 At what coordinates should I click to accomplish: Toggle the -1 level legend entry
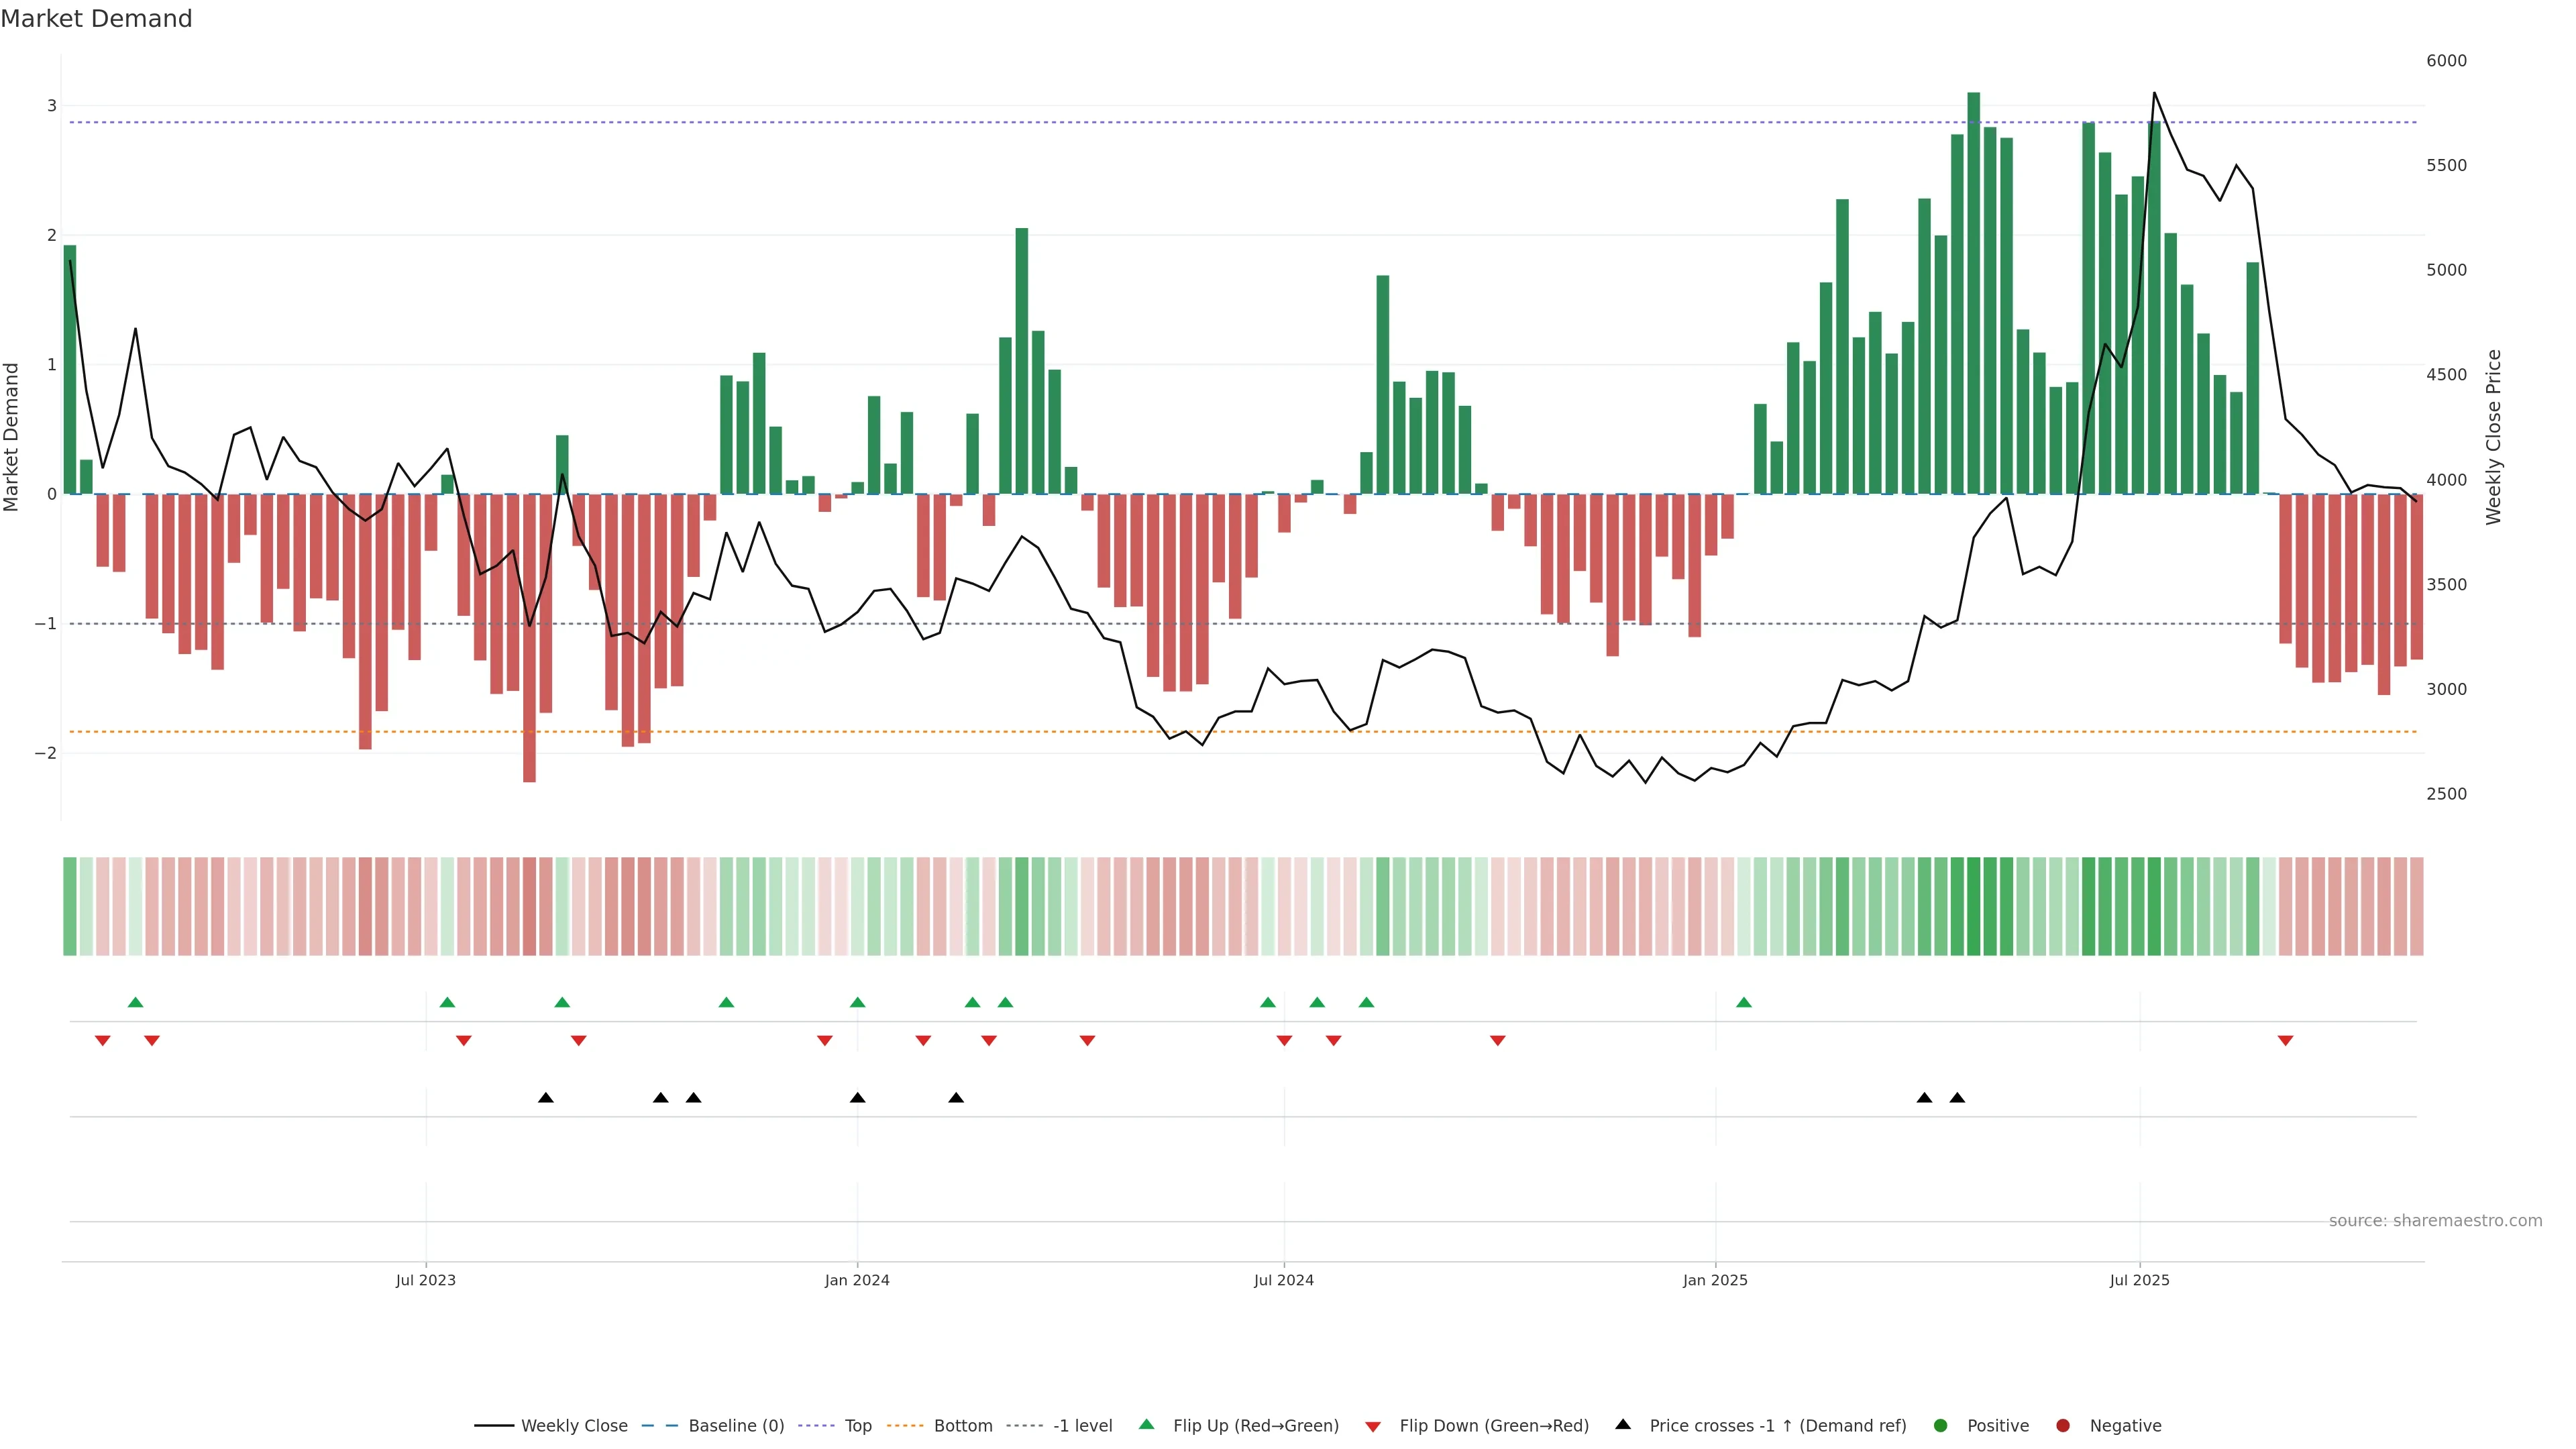click(x=1082, y=1425)
